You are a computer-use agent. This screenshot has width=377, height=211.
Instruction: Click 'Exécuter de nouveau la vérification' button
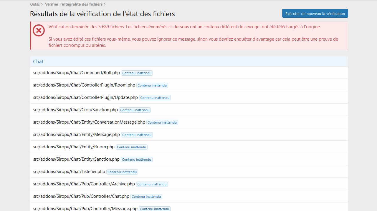pos(315,14)
